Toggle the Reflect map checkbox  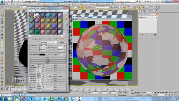click(44, 72)
